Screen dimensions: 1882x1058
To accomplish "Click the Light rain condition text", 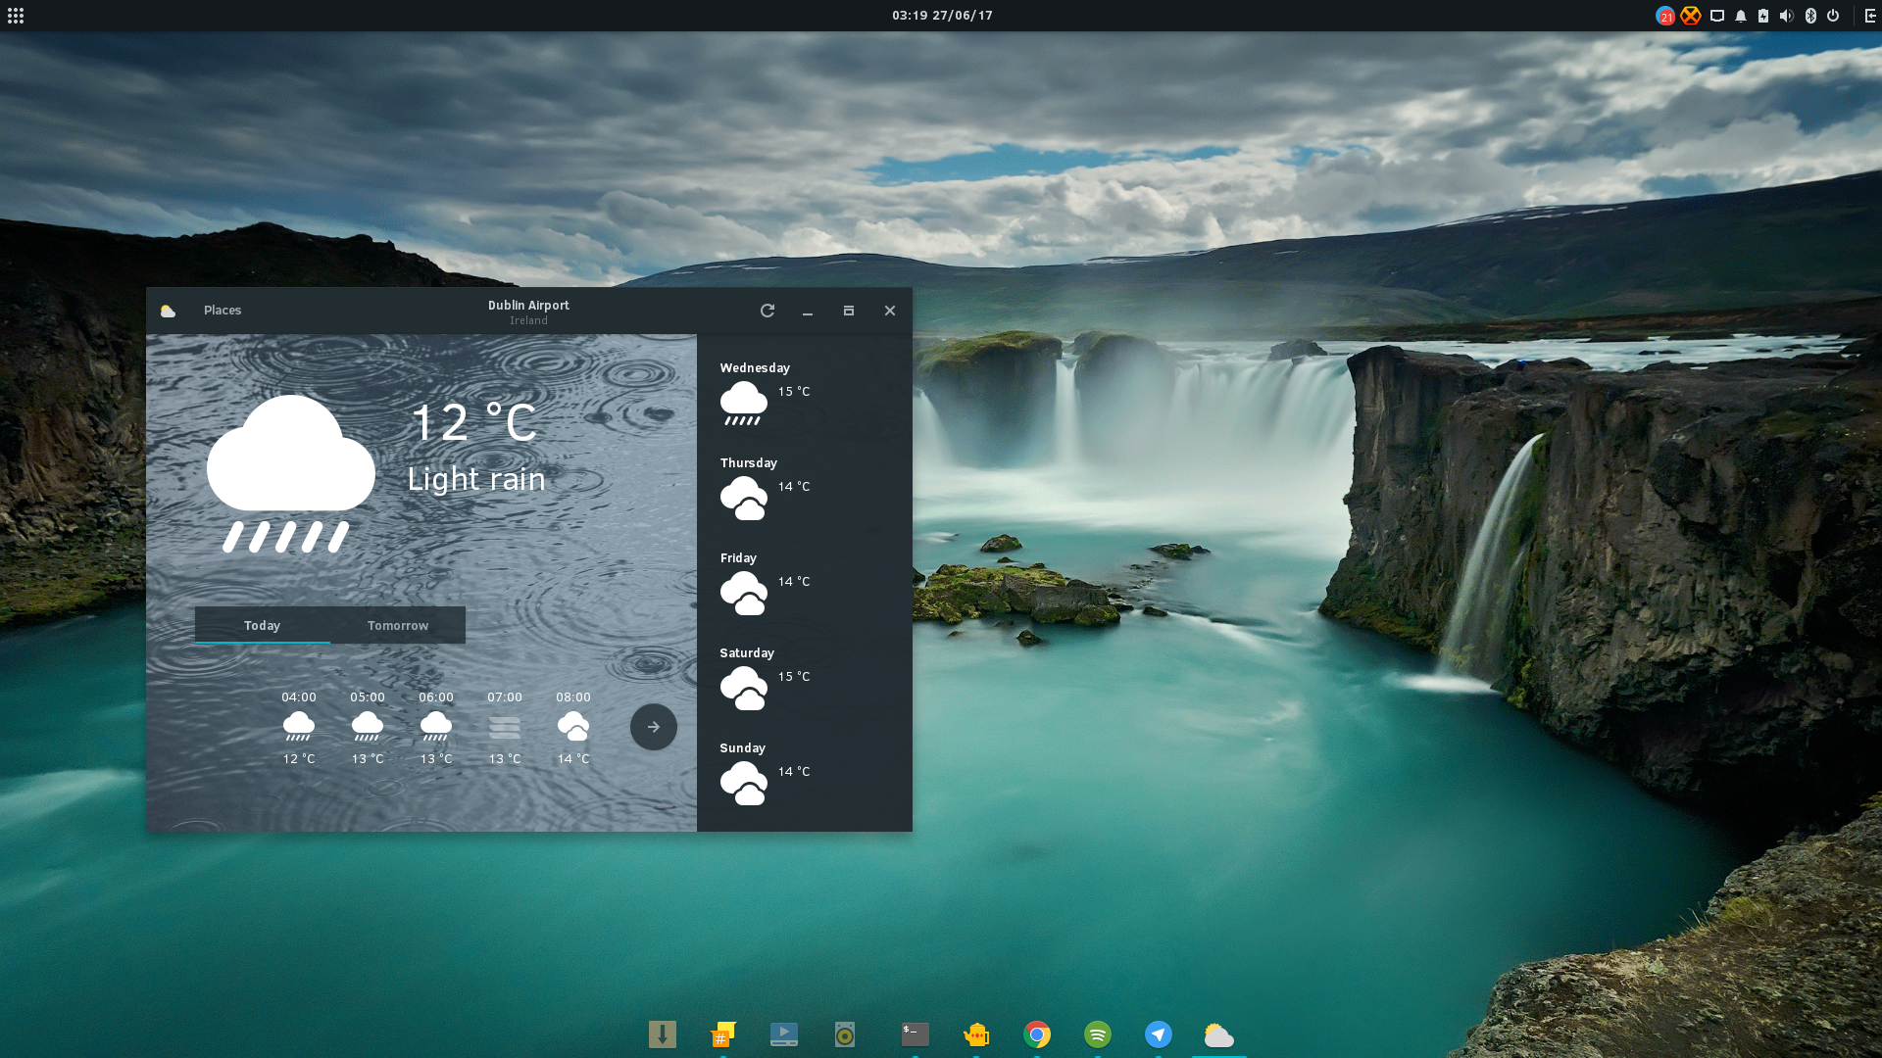I will coord(476,479).
